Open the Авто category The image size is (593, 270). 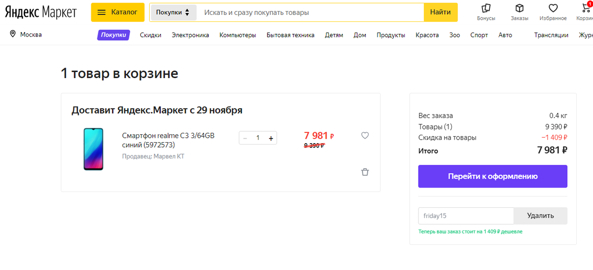[505, 35]
